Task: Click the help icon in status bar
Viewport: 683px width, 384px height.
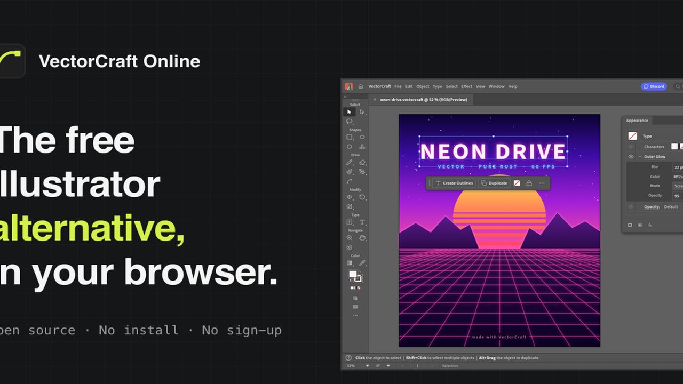Action: (x=348, y=358)
